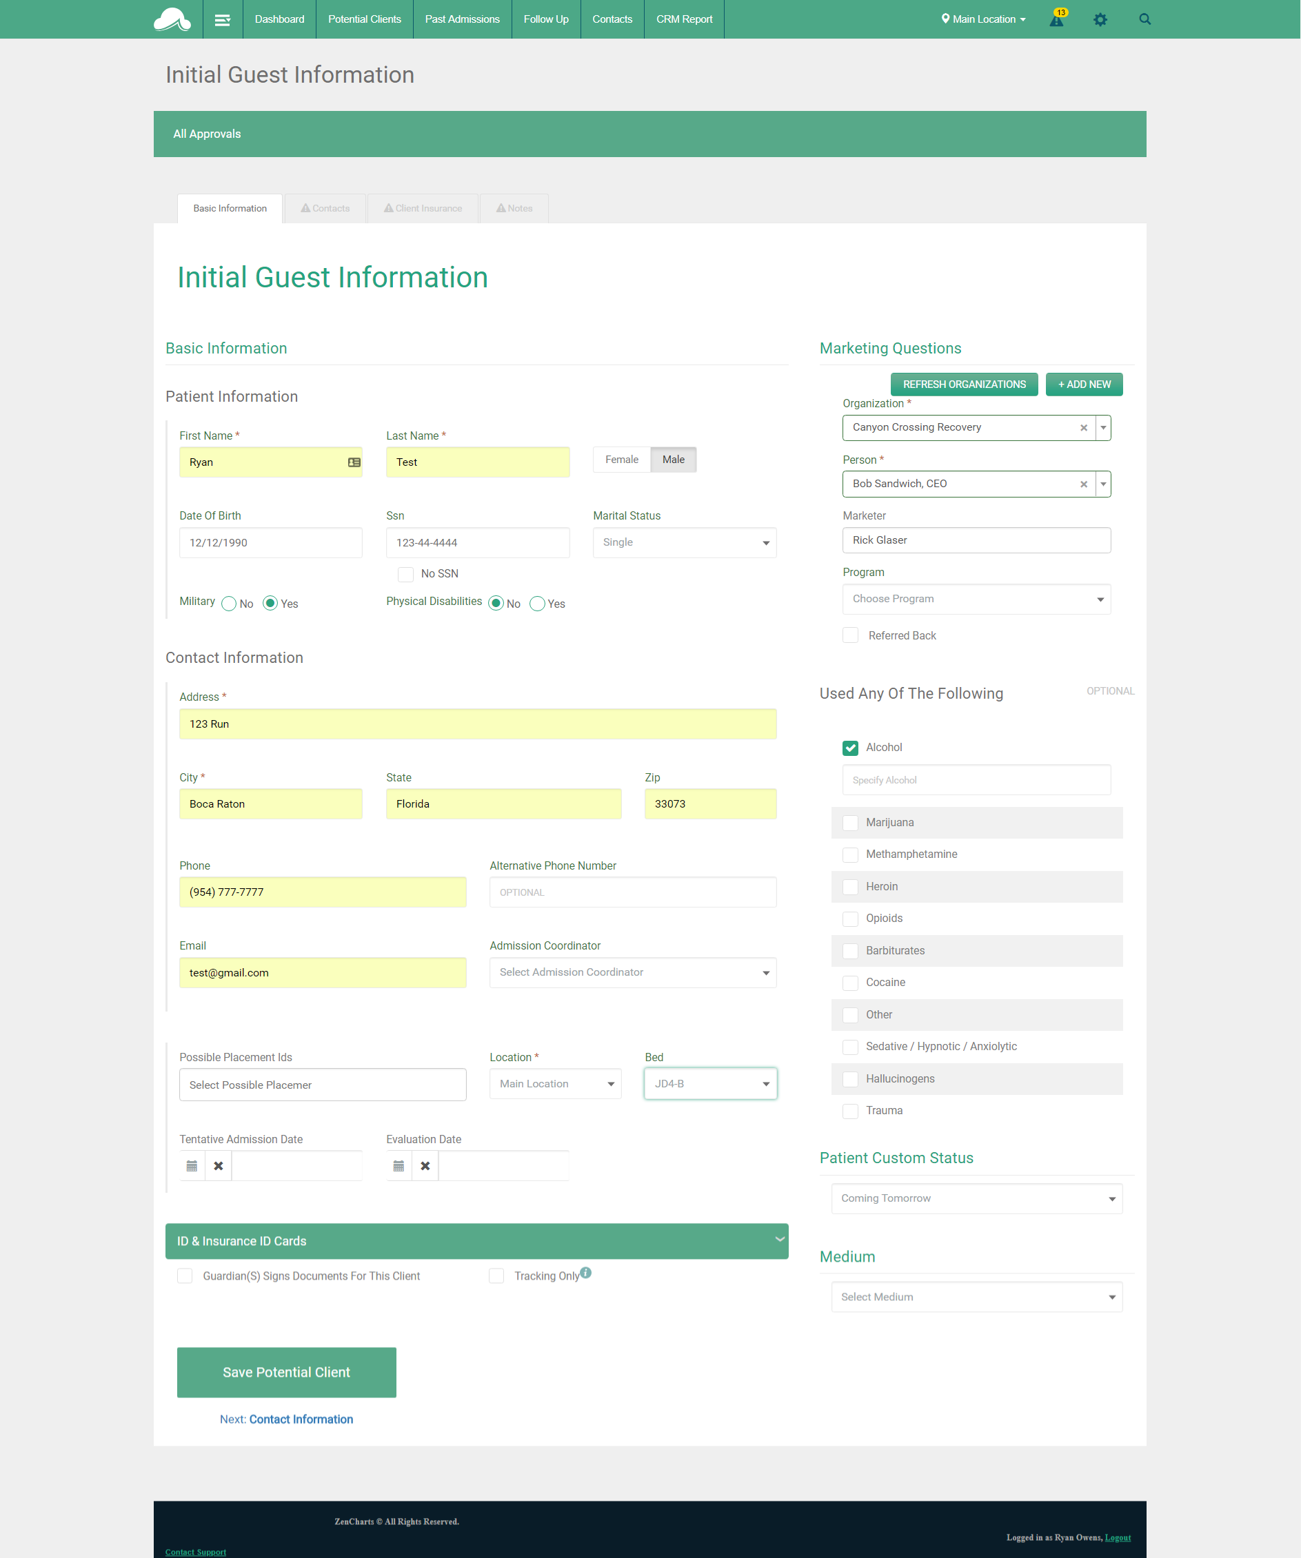Image resolution: width=1301 pixels, height=1558 pixels.
Task: Open CRM Report menu
Action: tap(684, 19)
